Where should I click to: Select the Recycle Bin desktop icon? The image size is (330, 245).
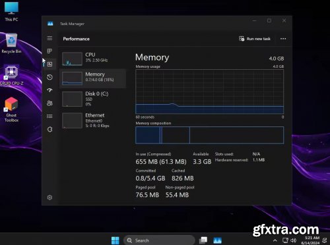coord(11,43)
